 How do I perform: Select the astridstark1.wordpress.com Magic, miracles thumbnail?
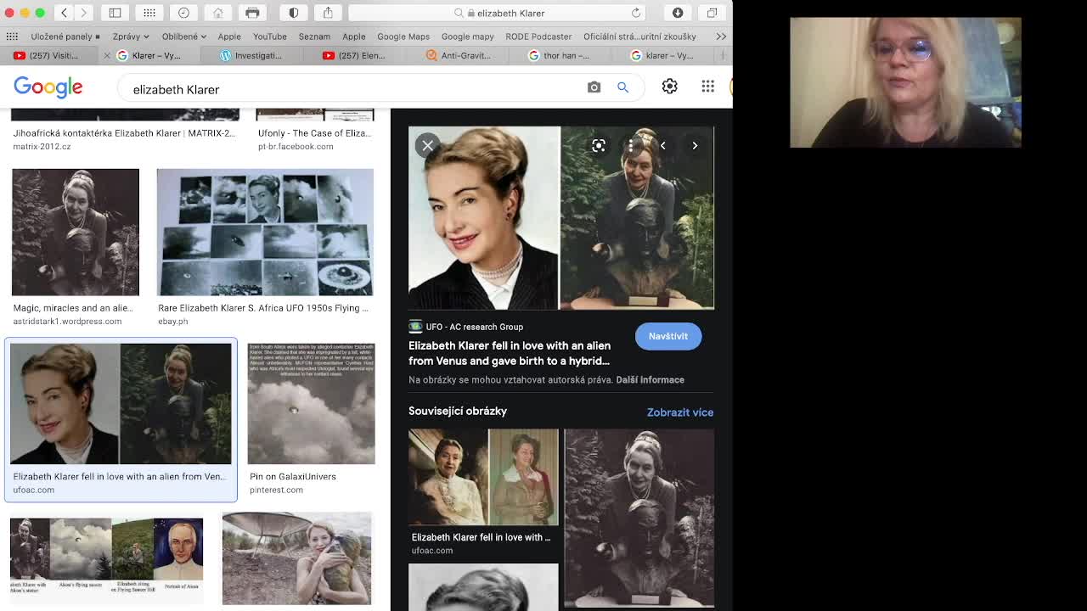point(76,232)
